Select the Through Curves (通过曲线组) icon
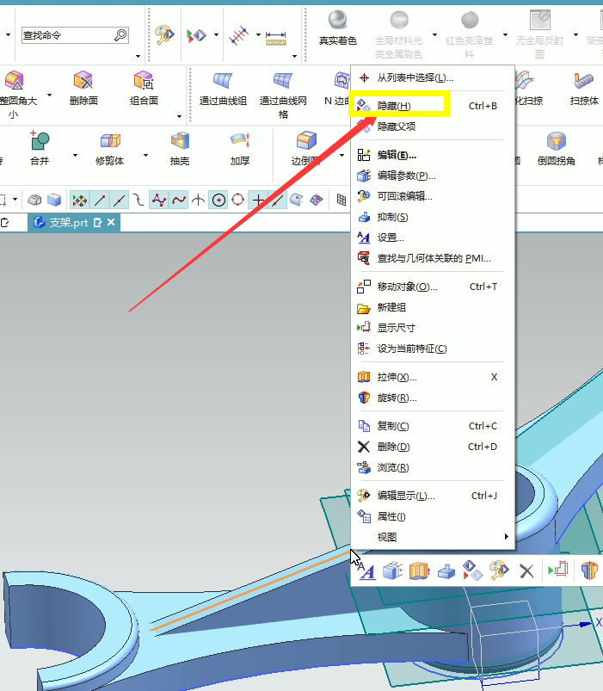 223,81
